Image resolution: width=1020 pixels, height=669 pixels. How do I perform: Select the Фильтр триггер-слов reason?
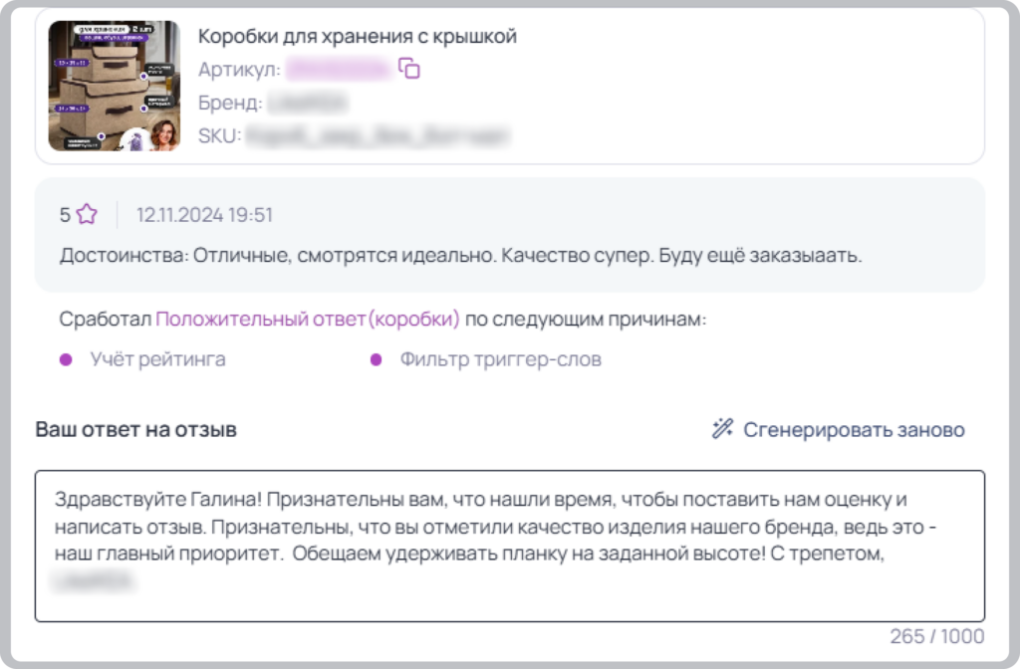point(500,359)
